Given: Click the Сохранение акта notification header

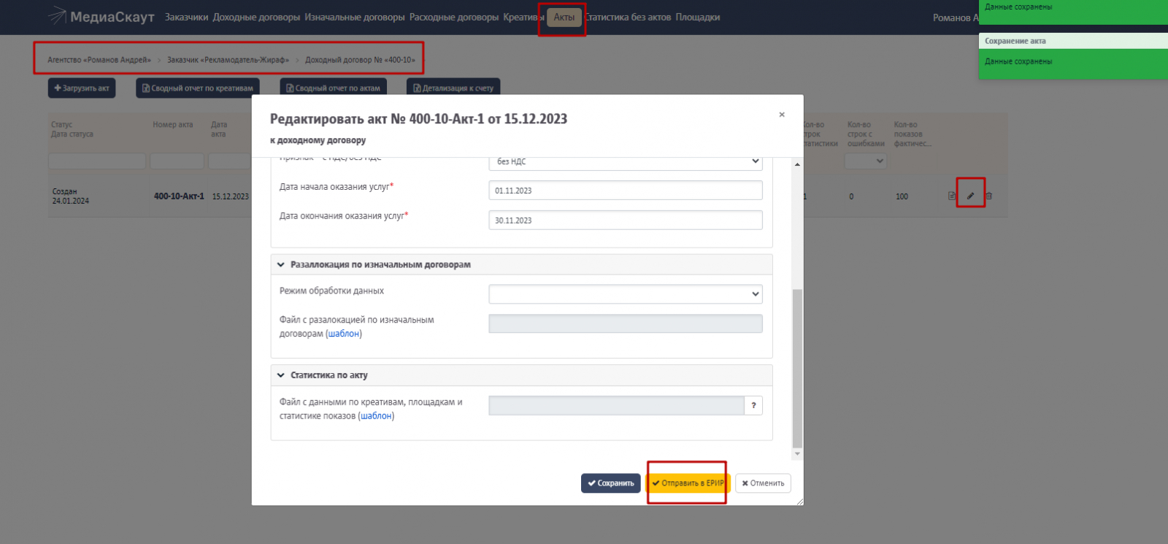Looking at the screenshot, I should coord(1073,41).
